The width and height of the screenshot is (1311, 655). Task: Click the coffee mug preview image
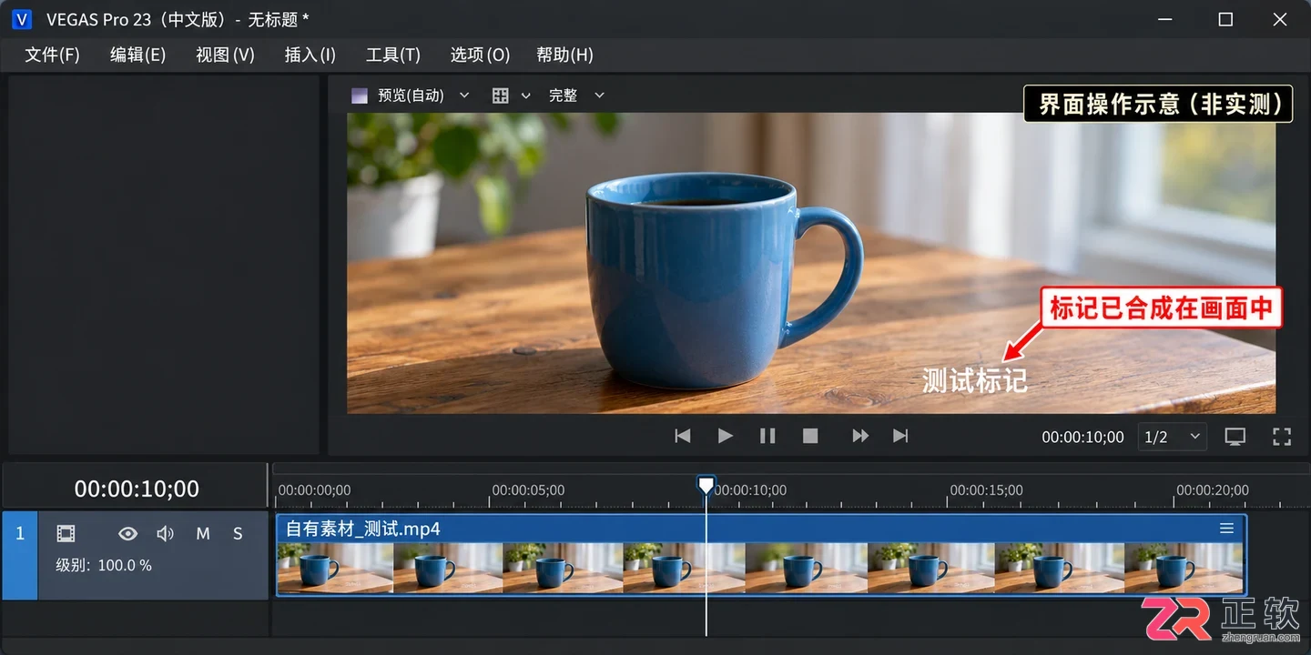[x=811, y=263]
